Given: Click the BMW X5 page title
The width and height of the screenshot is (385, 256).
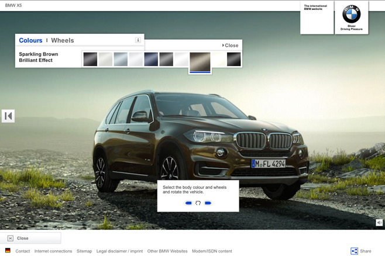Looking at the screenshot, I should click(13, 5).
